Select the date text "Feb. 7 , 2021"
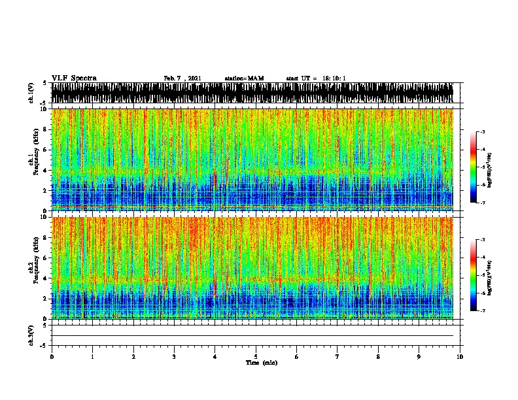The image size is (518, 400). click(182, 78)
